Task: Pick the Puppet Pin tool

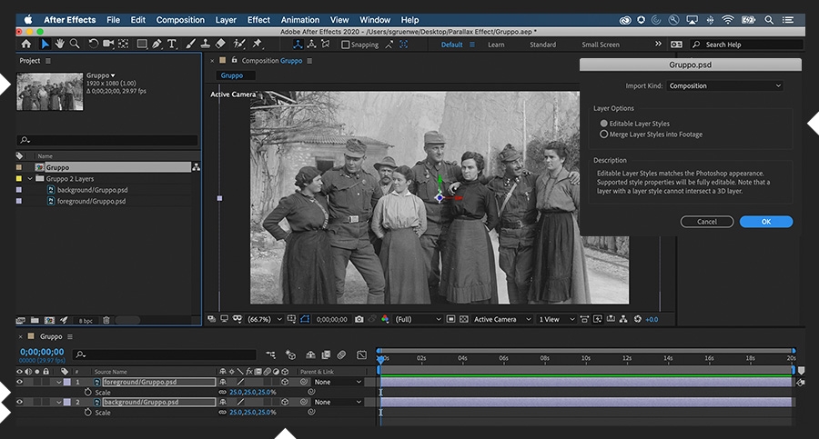Action: coord(258,44)
